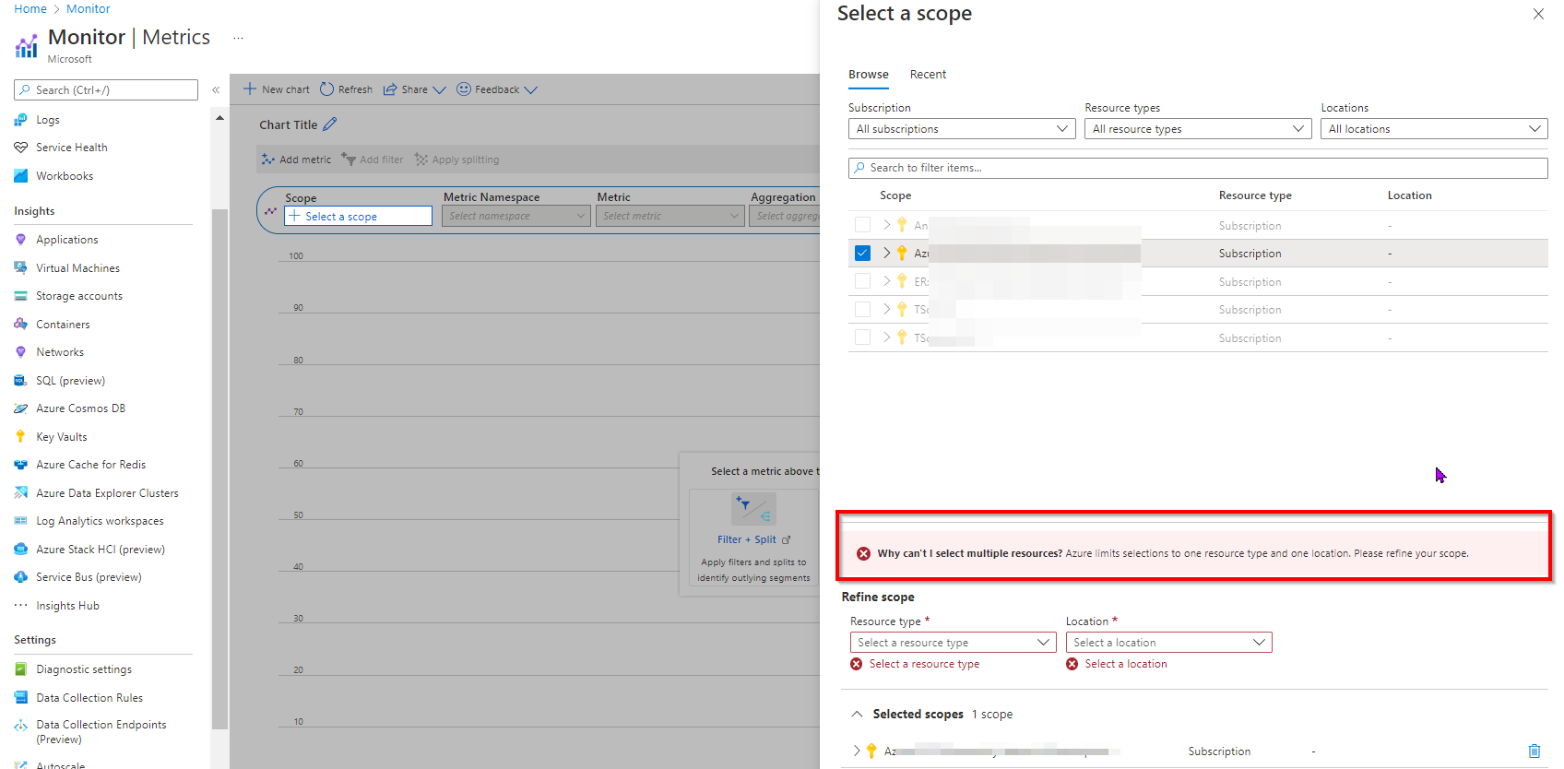
Task: Open the Select namespace dropdown
Action: coord(515,216)
